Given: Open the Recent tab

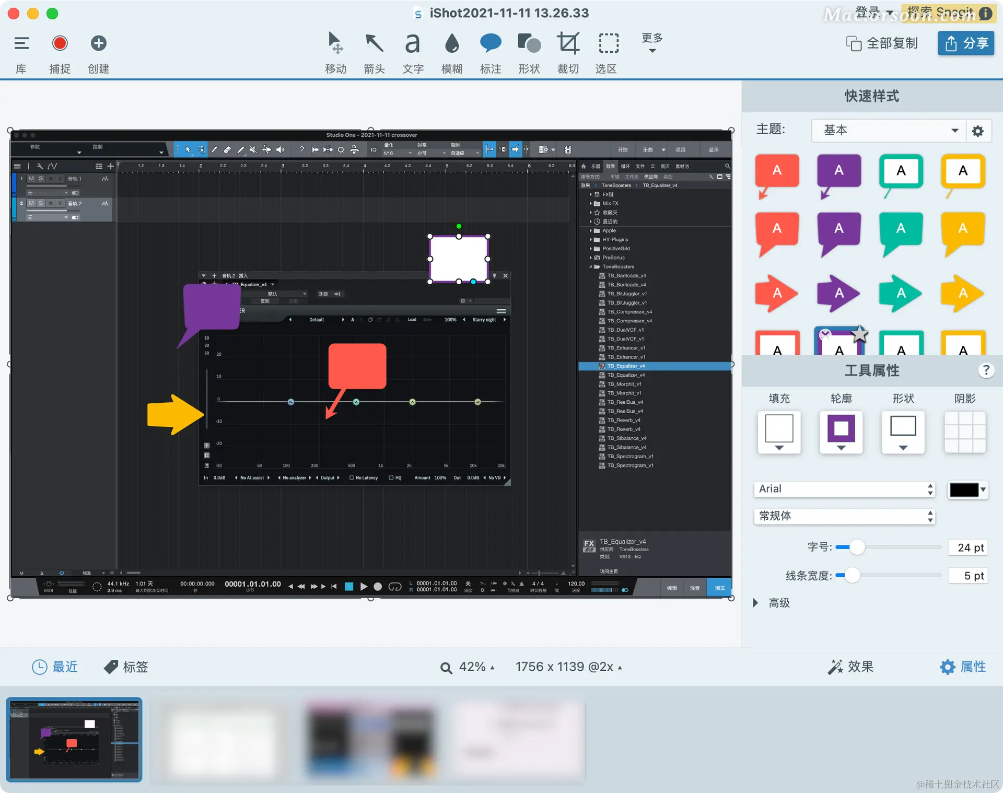Looking at the screenshot, I should tap(55, 667).
